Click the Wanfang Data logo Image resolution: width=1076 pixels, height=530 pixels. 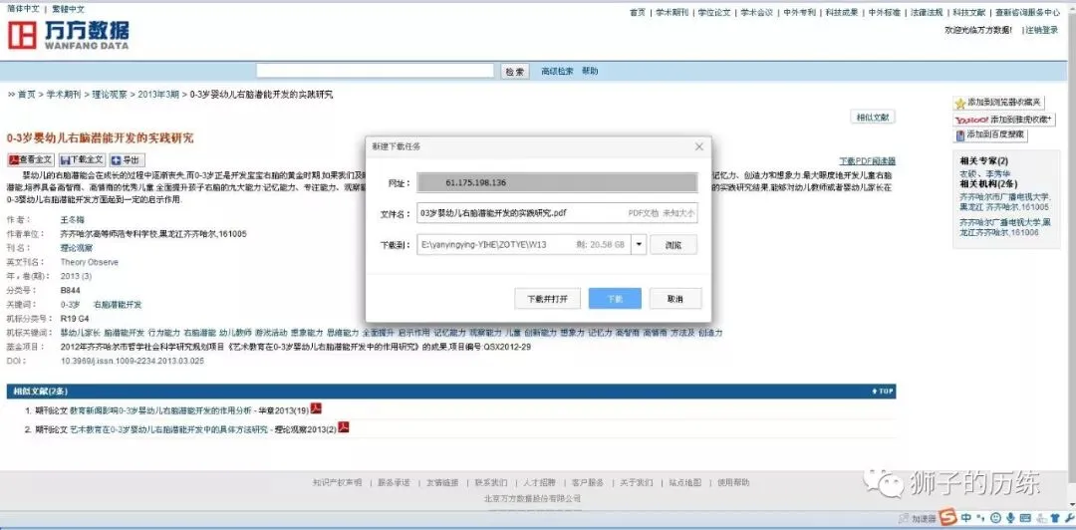click(68, 34)
